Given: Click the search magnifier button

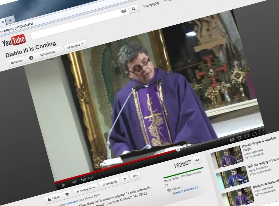Looking at the screenshot, I should click(x=133, y=10).
